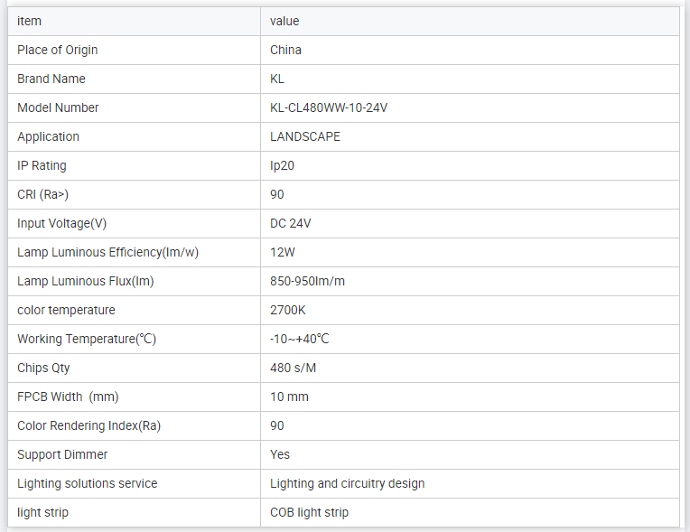The image size is (690, 532).
Task: Select the 'Ip20' value text
Action: pyautogui.click(x=283, y=165)
